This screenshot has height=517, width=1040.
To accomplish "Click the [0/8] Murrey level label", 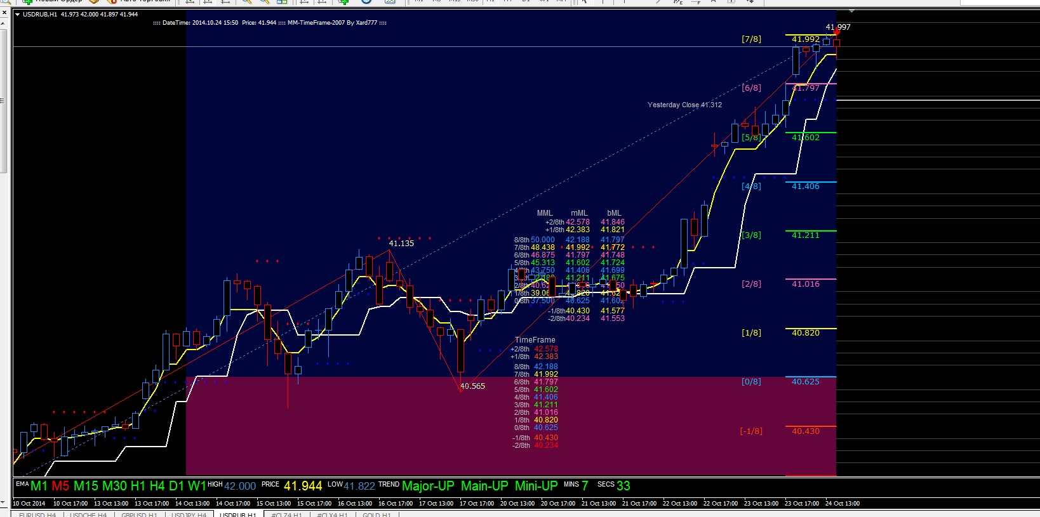I will coord(751,382).
